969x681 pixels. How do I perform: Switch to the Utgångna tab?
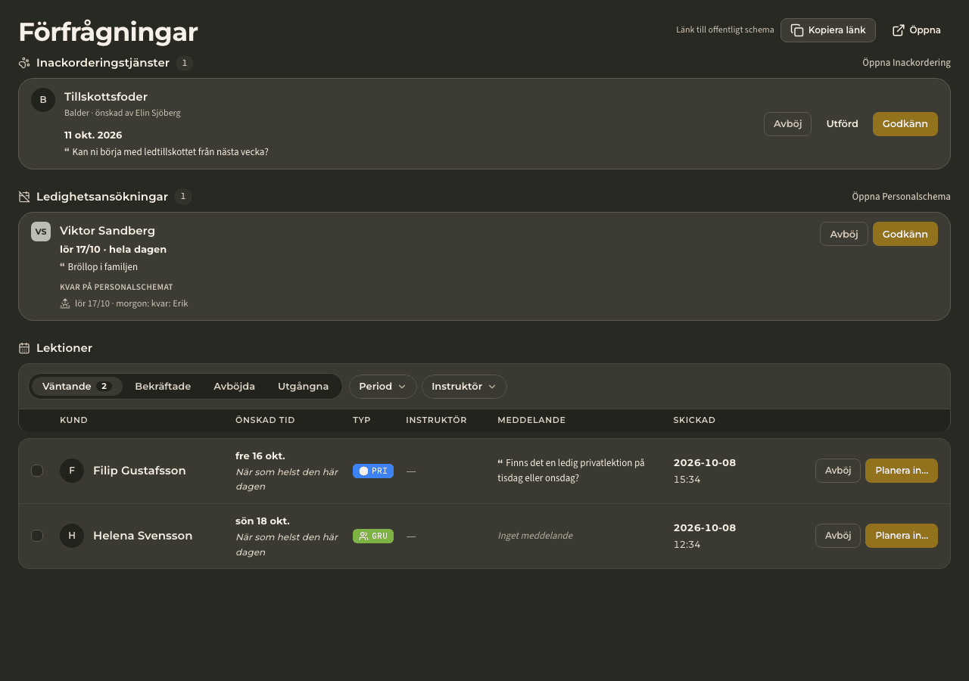(303, 387)
